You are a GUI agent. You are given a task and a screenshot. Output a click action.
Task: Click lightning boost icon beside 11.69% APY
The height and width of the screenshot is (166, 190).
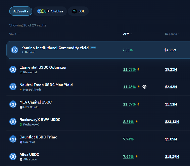point(139,69)
